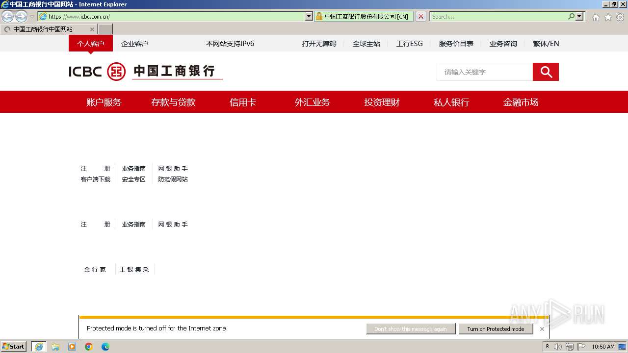Click the 本网站支持IPv6 link
Image resolution: width=628 pixels, height=353 pixels.
pos(230,43)
